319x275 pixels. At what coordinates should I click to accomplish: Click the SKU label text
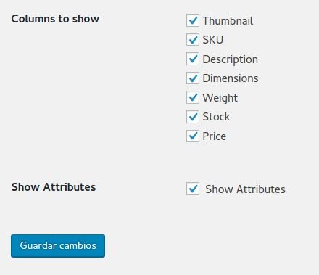[213, 40]
